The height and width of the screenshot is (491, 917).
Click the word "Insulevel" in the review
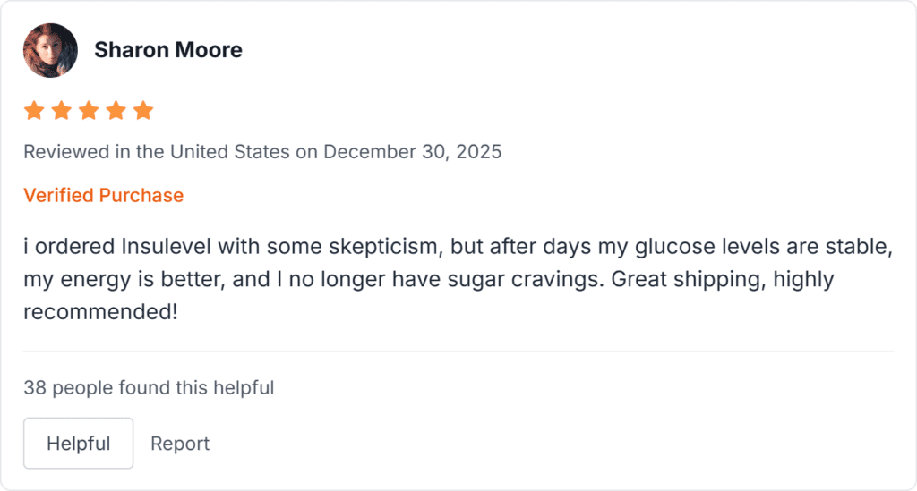[x=167, y=246]
